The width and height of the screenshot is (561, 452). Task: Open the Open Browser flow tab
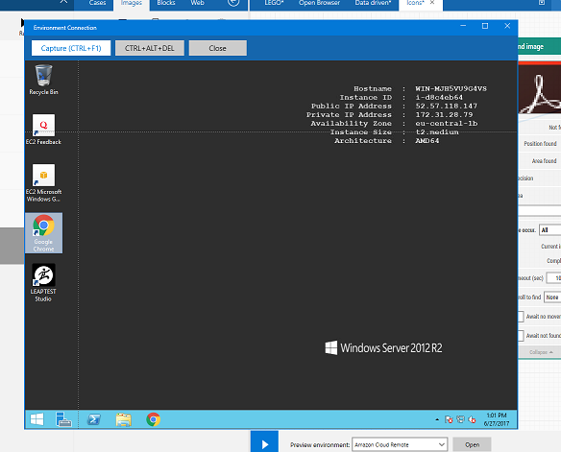[x=319, y=3]
